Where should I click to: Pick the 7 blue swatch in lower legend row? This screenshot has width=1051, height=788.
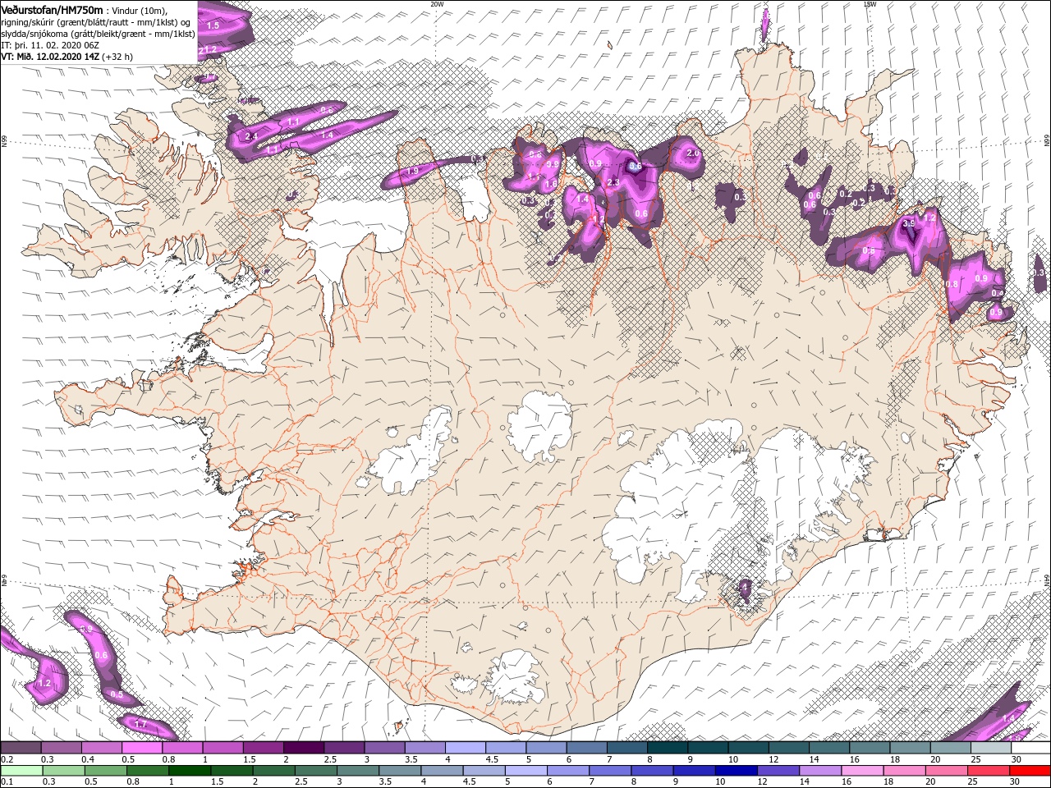[x=609, y=771]
